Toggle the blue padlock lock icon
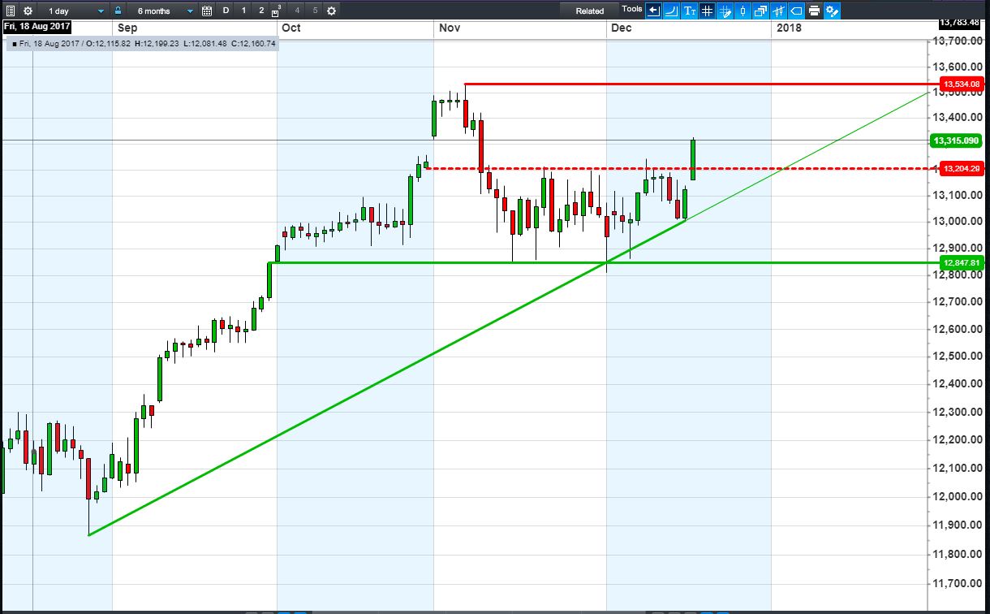 point(118,11)
